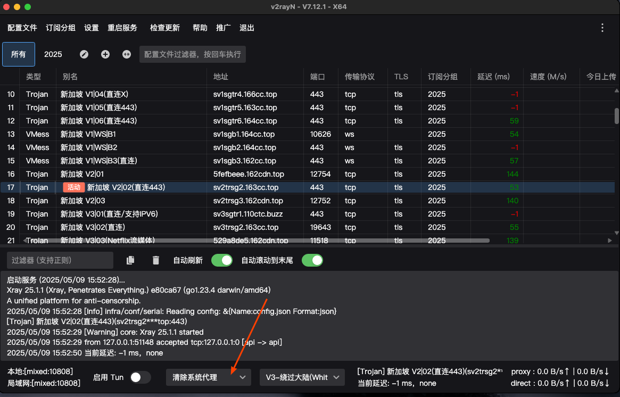Image resolution: width=620 pixels, height=397 pixels.
Task: Click the direct speed status readout
Action: pyautogui.click(x=560, y=383)
